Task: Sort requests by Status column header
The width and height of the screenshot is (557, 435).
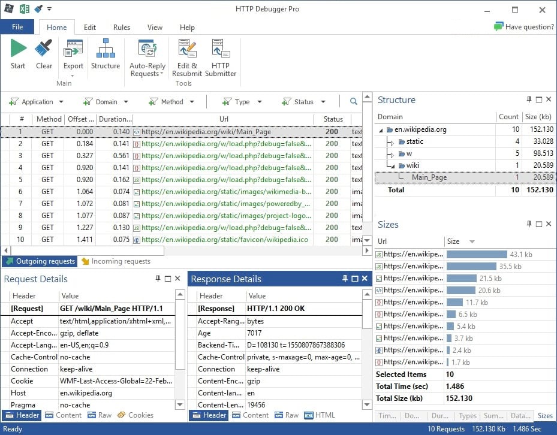Action: [x=333, y=119]
